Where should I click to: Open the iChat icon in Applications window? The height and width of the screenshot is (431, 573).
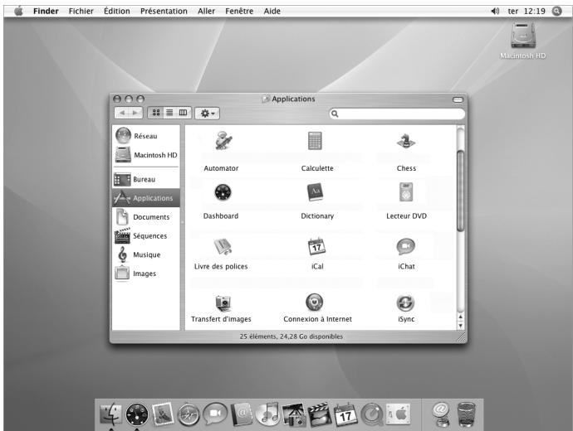coord(405,246)
